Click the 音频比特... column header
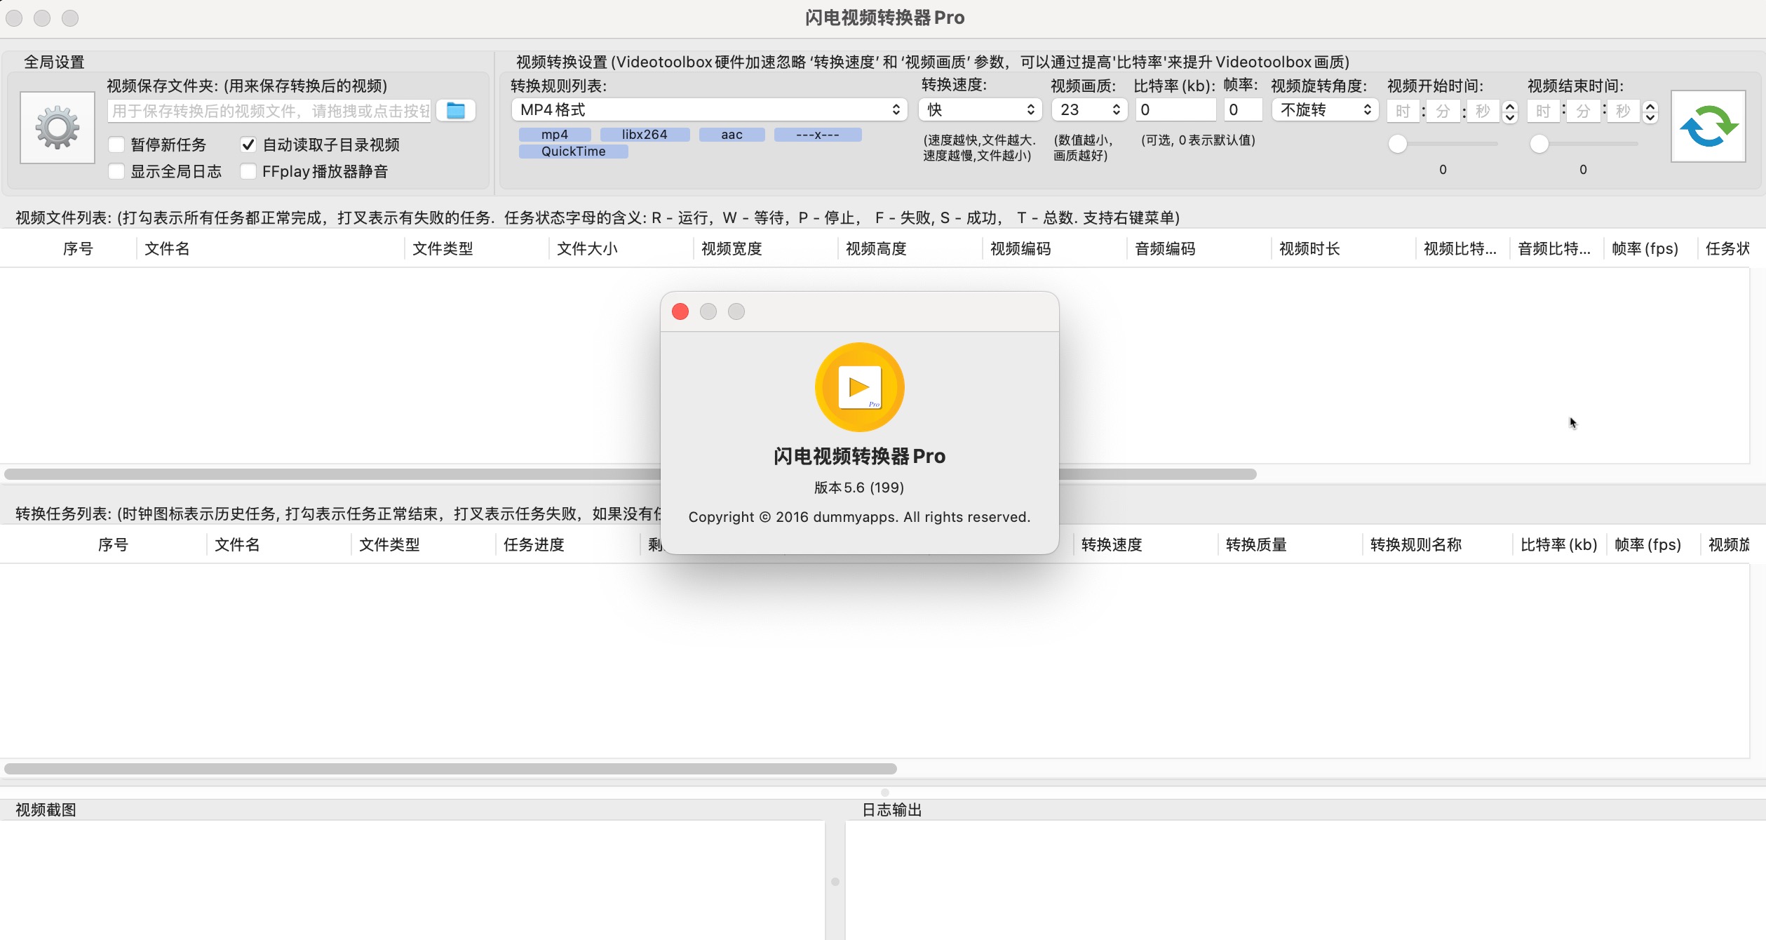 1556,248
